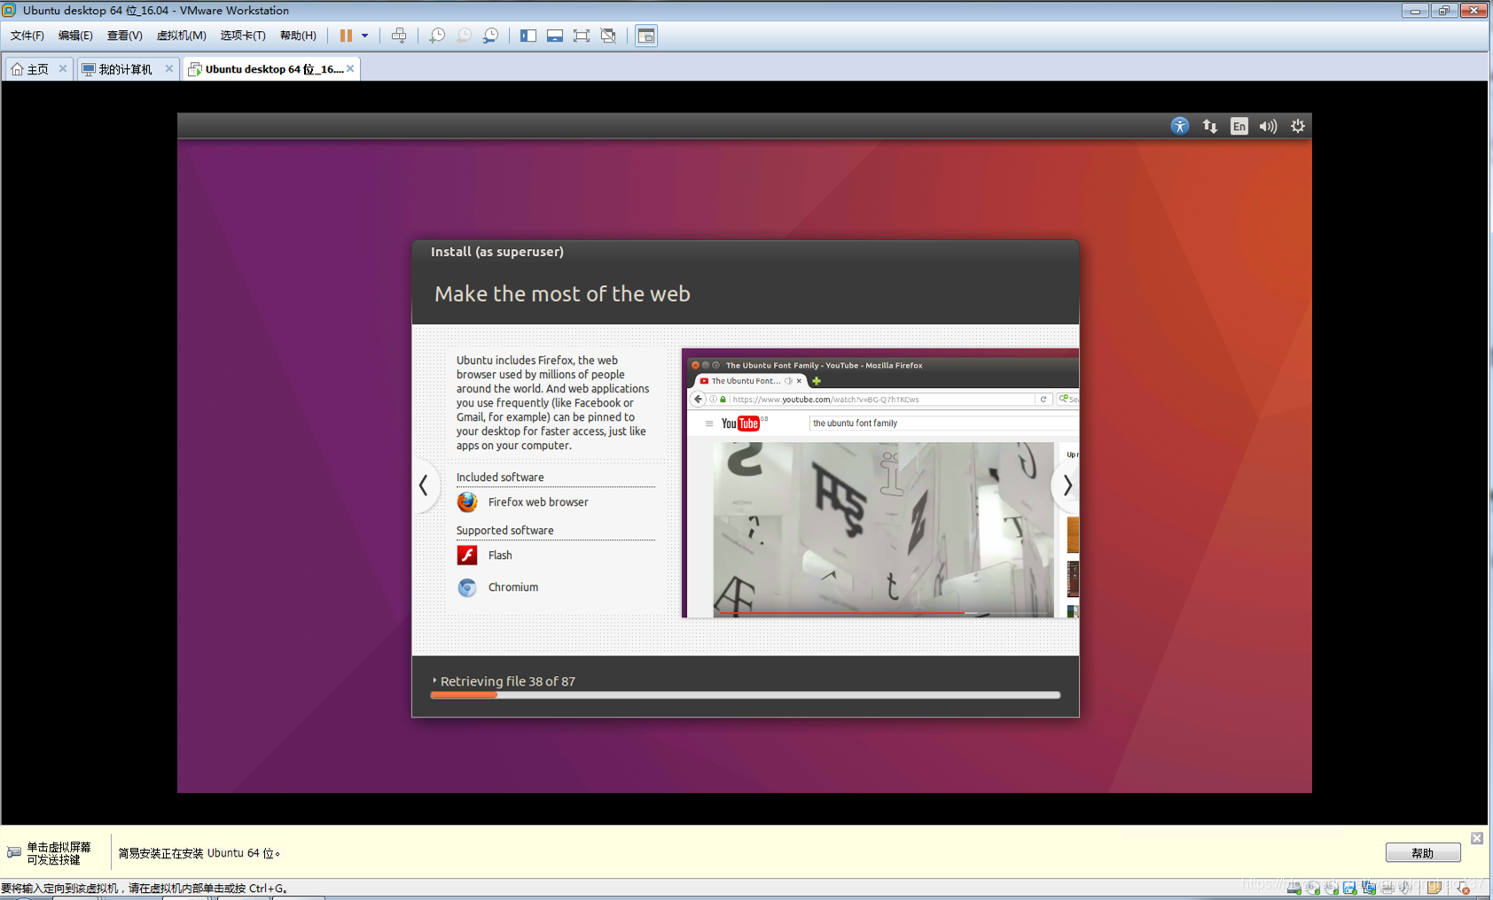The width and height of the screenshot is (1493, 900).
Task: Click the printer device status icon
Action: [1387, 887]
